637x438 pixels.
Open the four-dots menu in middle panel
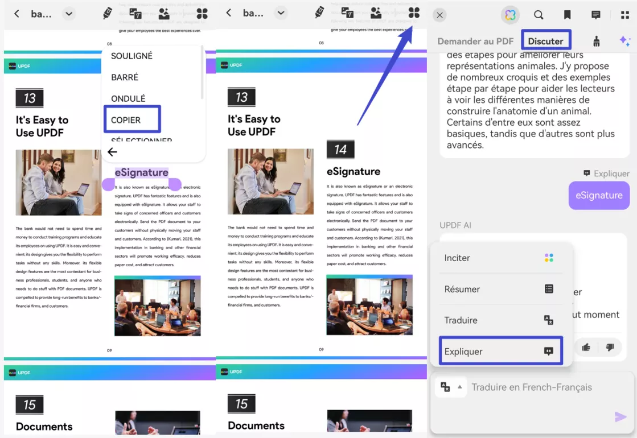click(x=414, y=13)
